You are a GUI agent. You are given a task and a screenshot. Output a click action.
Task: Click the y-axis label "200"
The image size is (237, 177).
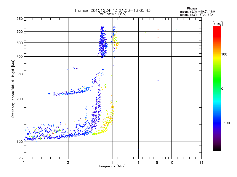tap(20, 99)
